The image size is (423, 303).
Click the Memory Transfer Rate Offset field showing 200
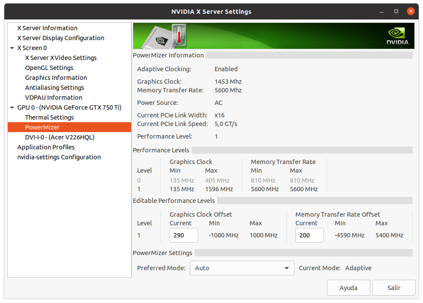pyautogui.click(x=309, y=235)
